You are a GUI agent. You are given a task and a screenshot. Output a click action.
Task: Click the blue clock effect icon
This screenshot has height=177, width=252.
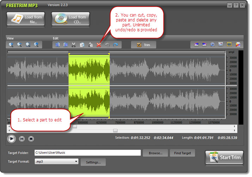(x=212, y=44)
